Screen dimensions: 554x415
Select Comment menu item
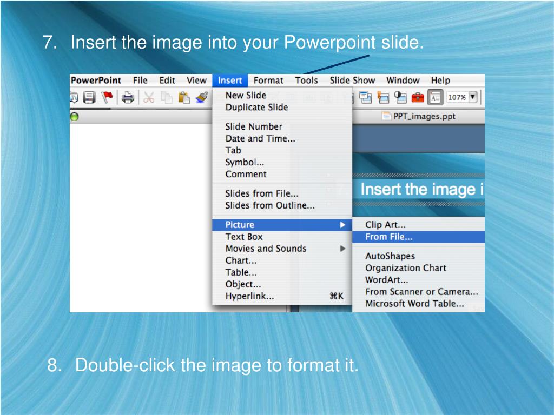point(282,175)
